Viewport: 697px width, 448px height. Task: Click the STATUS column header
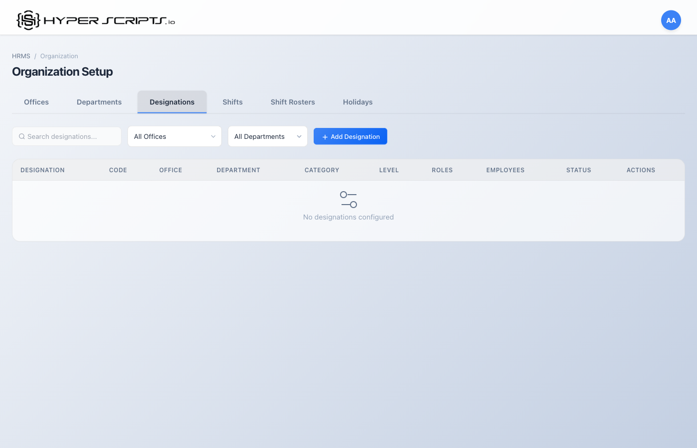pyautogui.click(x=579, y=170)
